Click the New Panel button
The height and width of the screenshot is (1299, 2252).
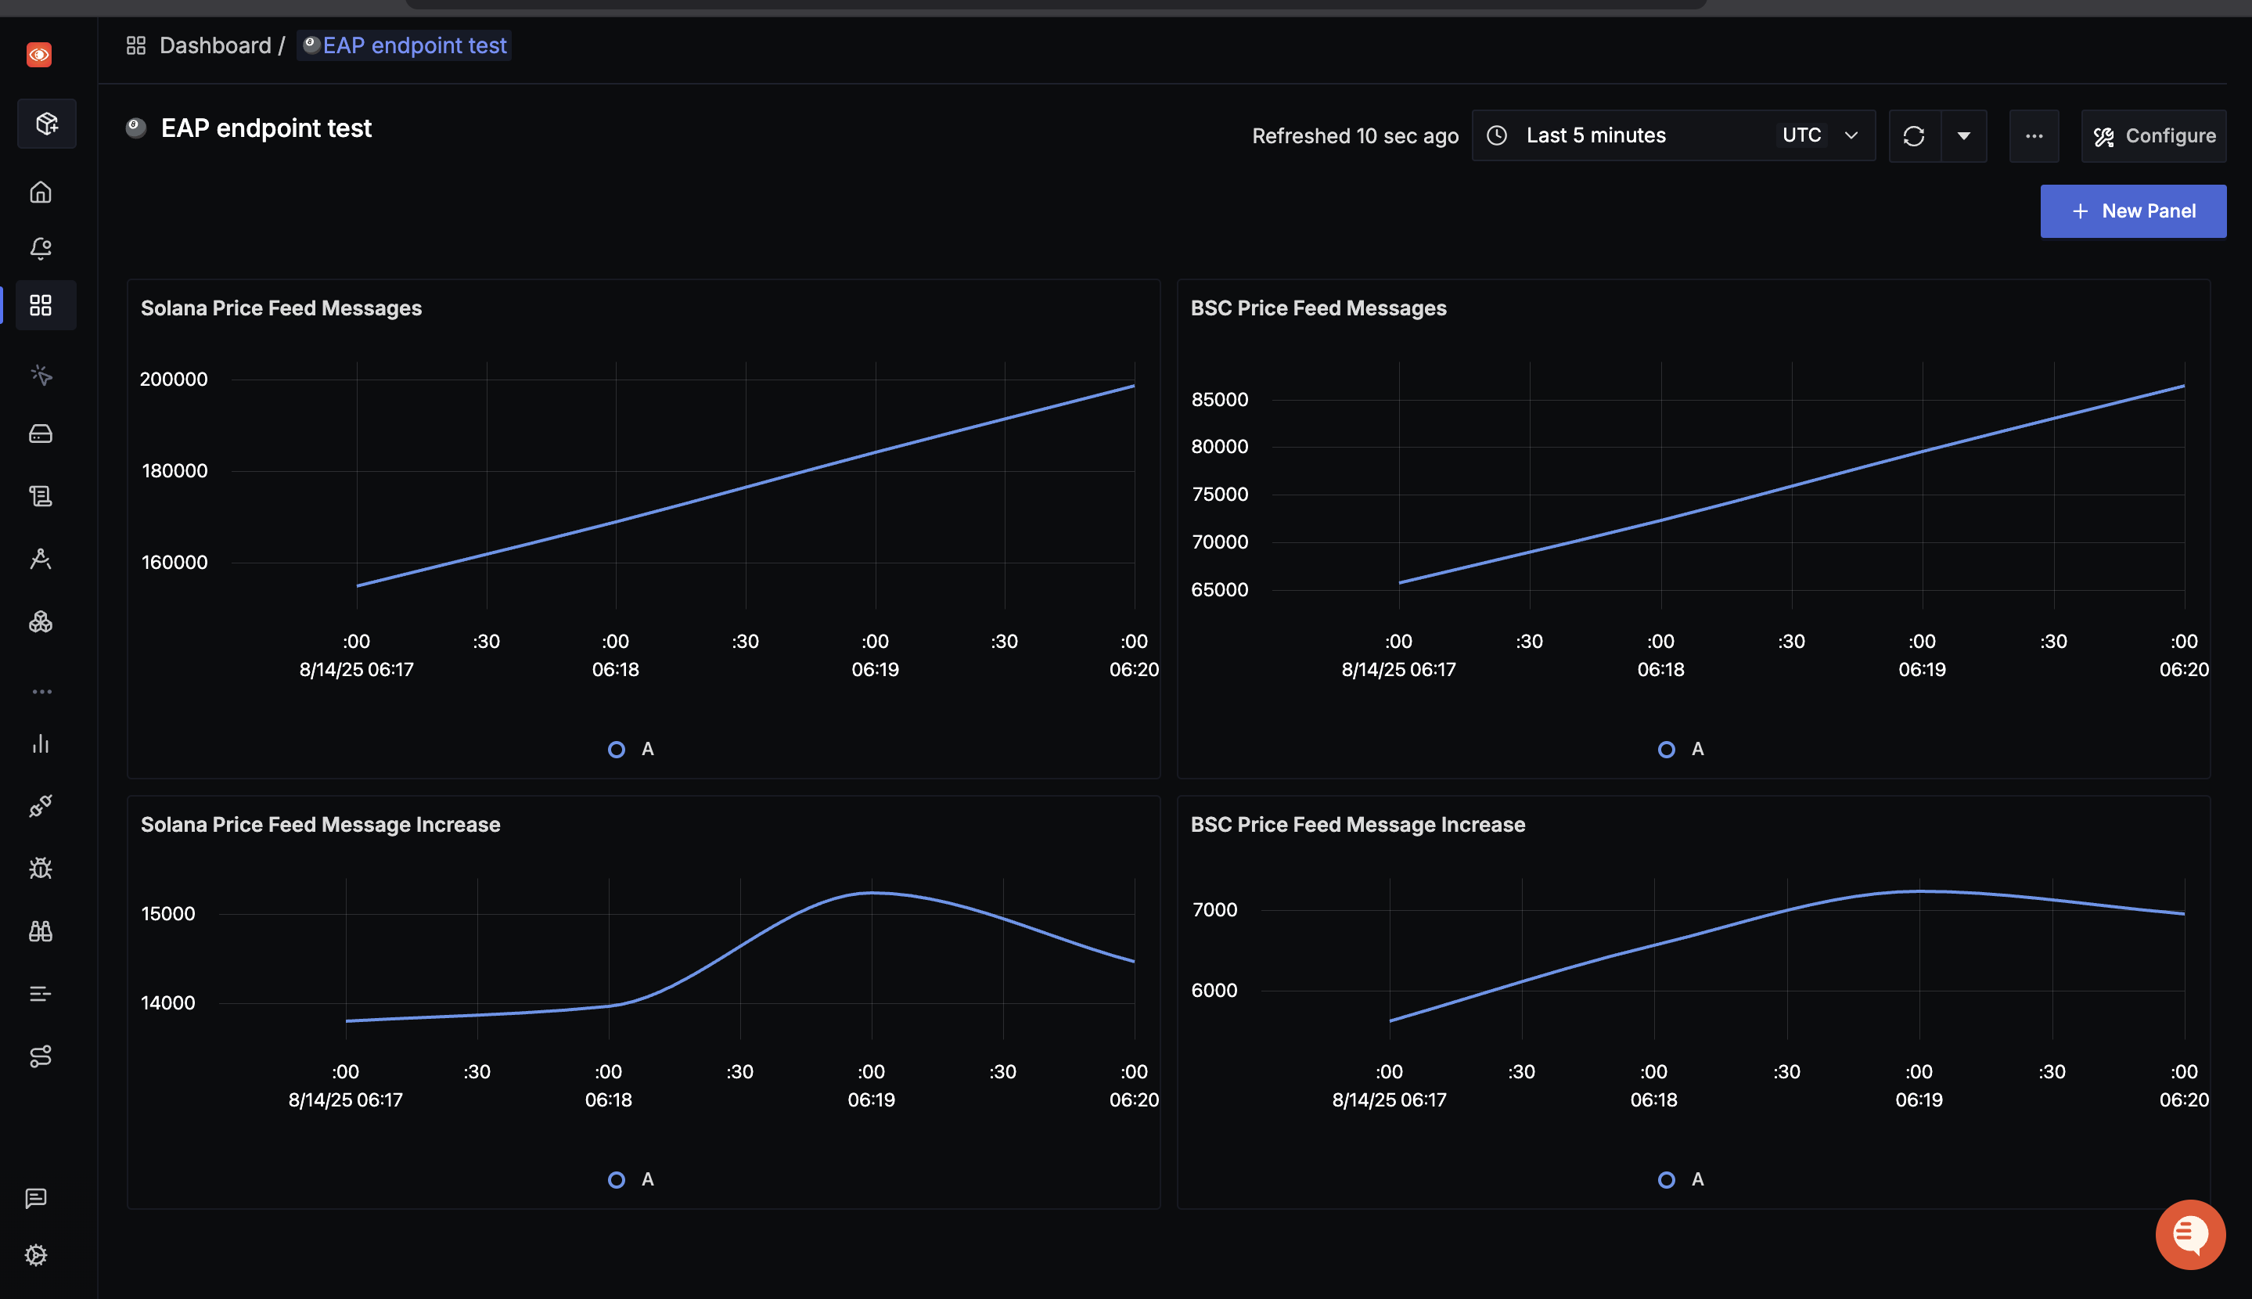pos(2133,211)
